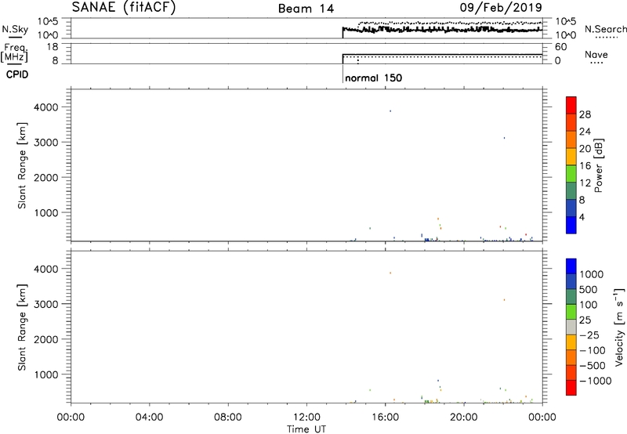Select the red bottom segment of Velocity colorbar
Image resolution: width=627 pixels, height=434 pixels.
571,388
